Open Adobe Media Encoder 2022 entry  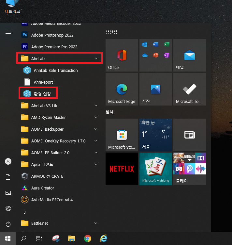60,24
